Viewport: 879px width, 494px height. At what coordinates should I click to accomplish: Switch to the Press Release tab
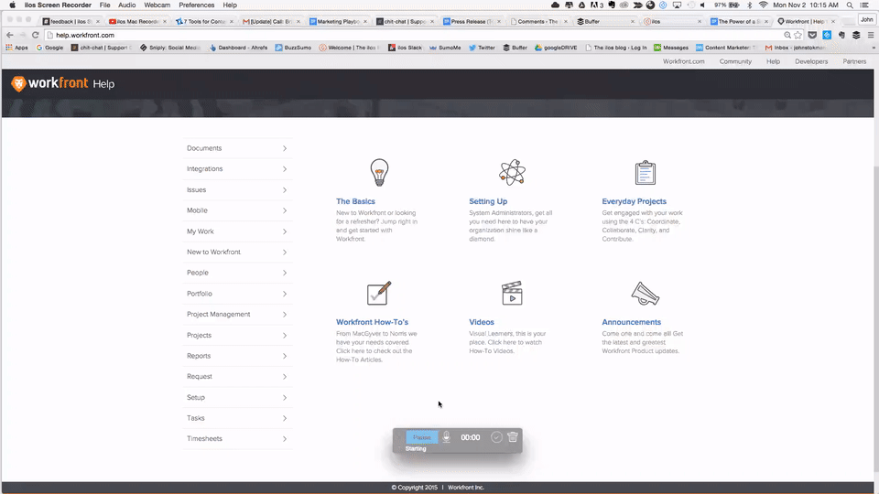(471, 21)
